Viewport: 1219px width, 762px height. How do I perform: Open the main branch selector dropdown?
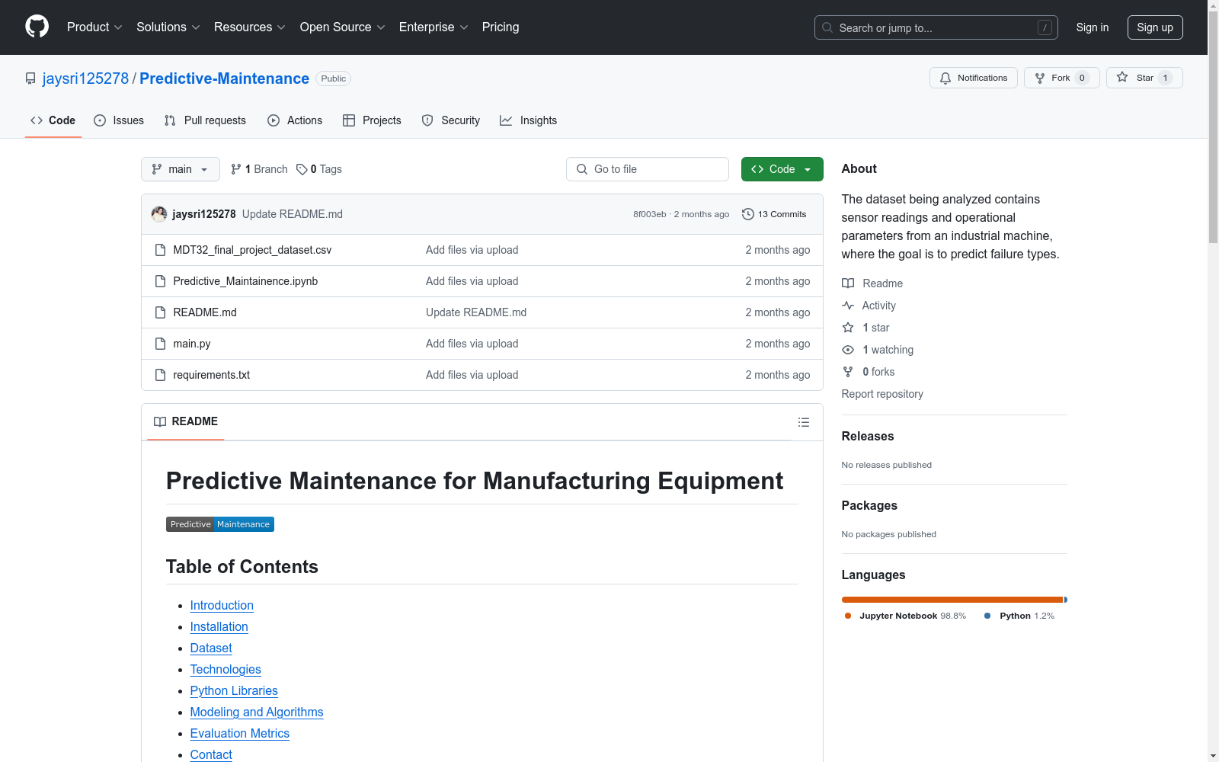(x=181, y=169)
